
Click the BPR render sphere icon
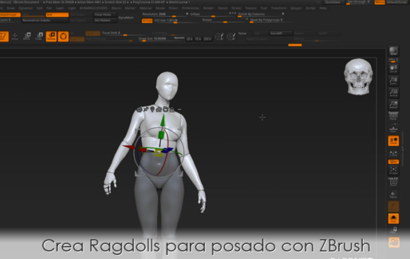(x=394, y=51)
